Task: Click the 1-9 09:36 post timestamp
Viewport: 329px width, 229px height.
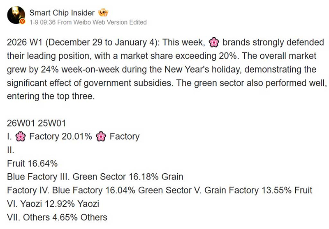Action: point(42,22)
